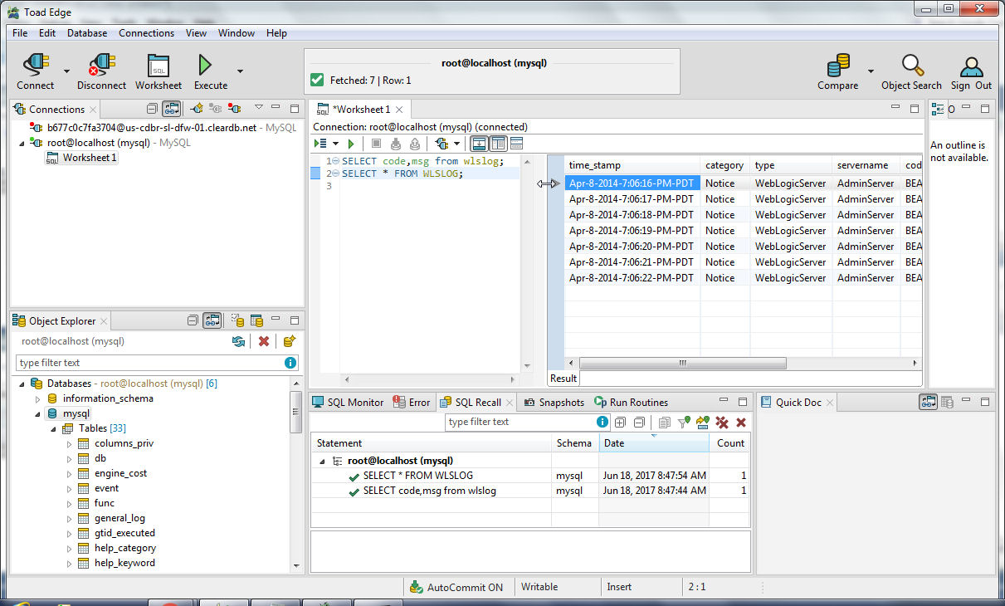Click the new connection icon in Connections panel

pos(197,109)
